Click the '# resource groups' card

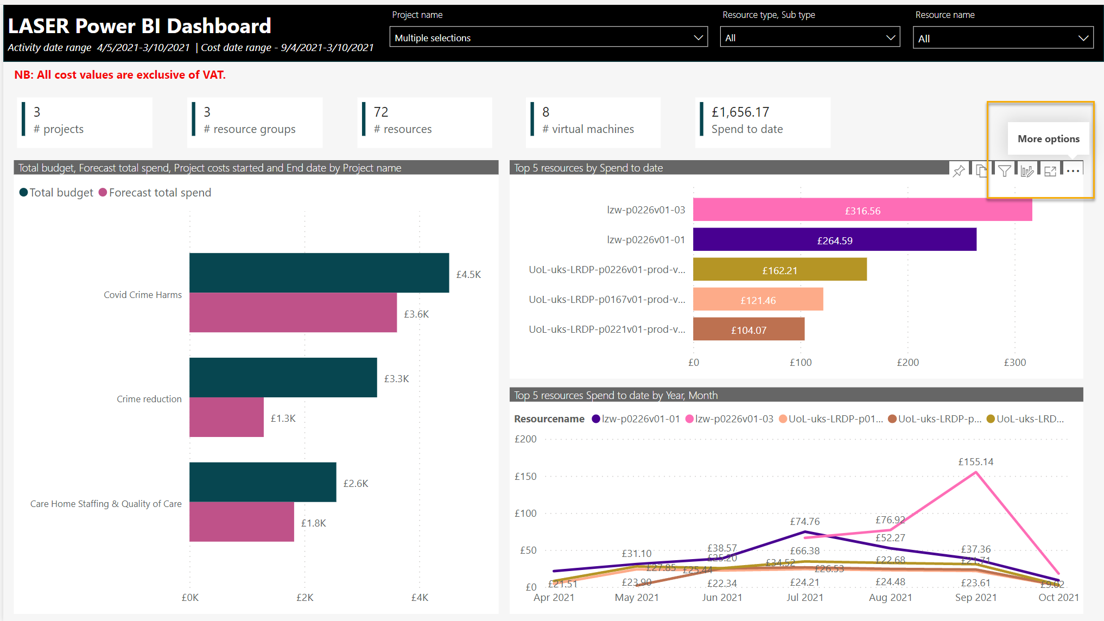point(255,122)
